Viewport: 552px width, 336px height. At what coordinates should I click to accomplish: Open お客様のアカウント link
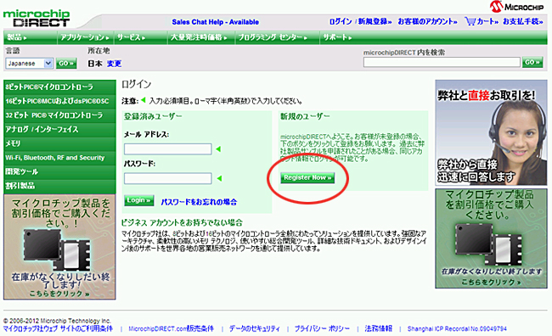tap(427, 21)
